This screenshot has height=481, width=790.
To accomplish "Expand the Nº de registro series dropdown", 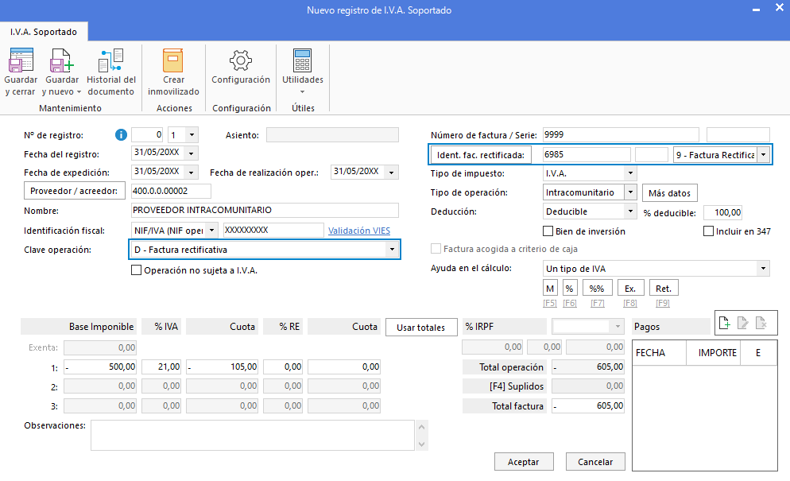I will pyautogui.click(x=192, y=135).
